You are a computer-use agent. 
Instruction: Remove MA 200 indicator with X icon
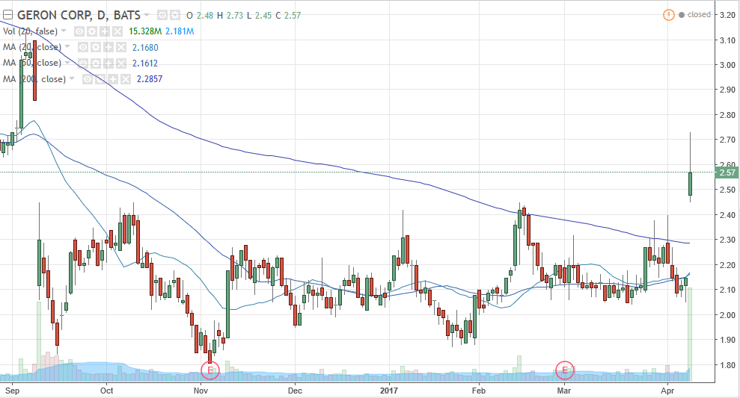[x=125, y=79]
